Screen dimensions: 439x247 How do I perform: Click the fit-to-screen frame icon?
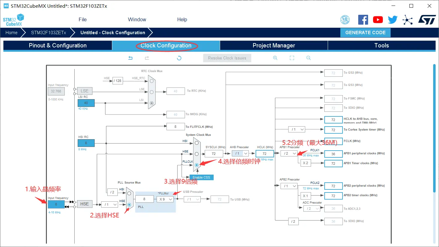(292, 58)
